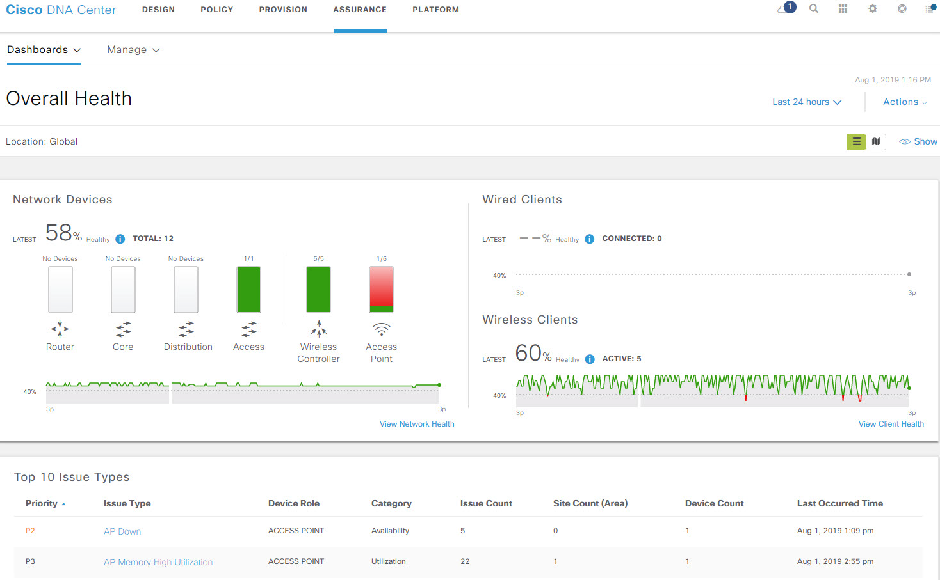Click device count 1 in AP Memory row
The width and height of the screenshot is (940, 580).
pos(688,561)
